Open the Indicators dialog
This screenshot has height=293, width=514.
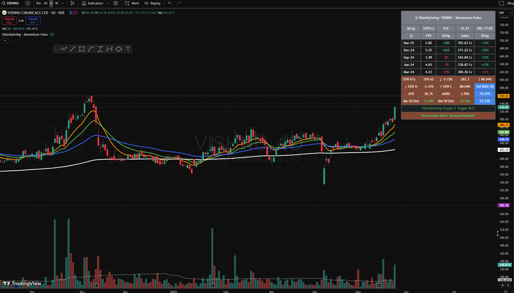pyautogui.click(x=93, y=3)
